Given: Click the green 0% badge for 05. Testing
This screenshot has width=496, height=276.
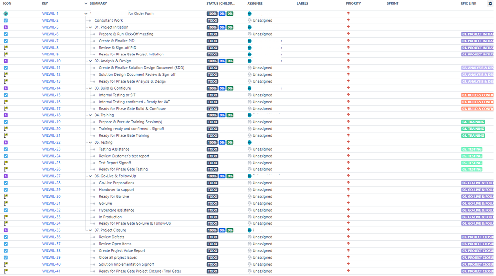Looking at the screenshot, I should click(230, 143).
